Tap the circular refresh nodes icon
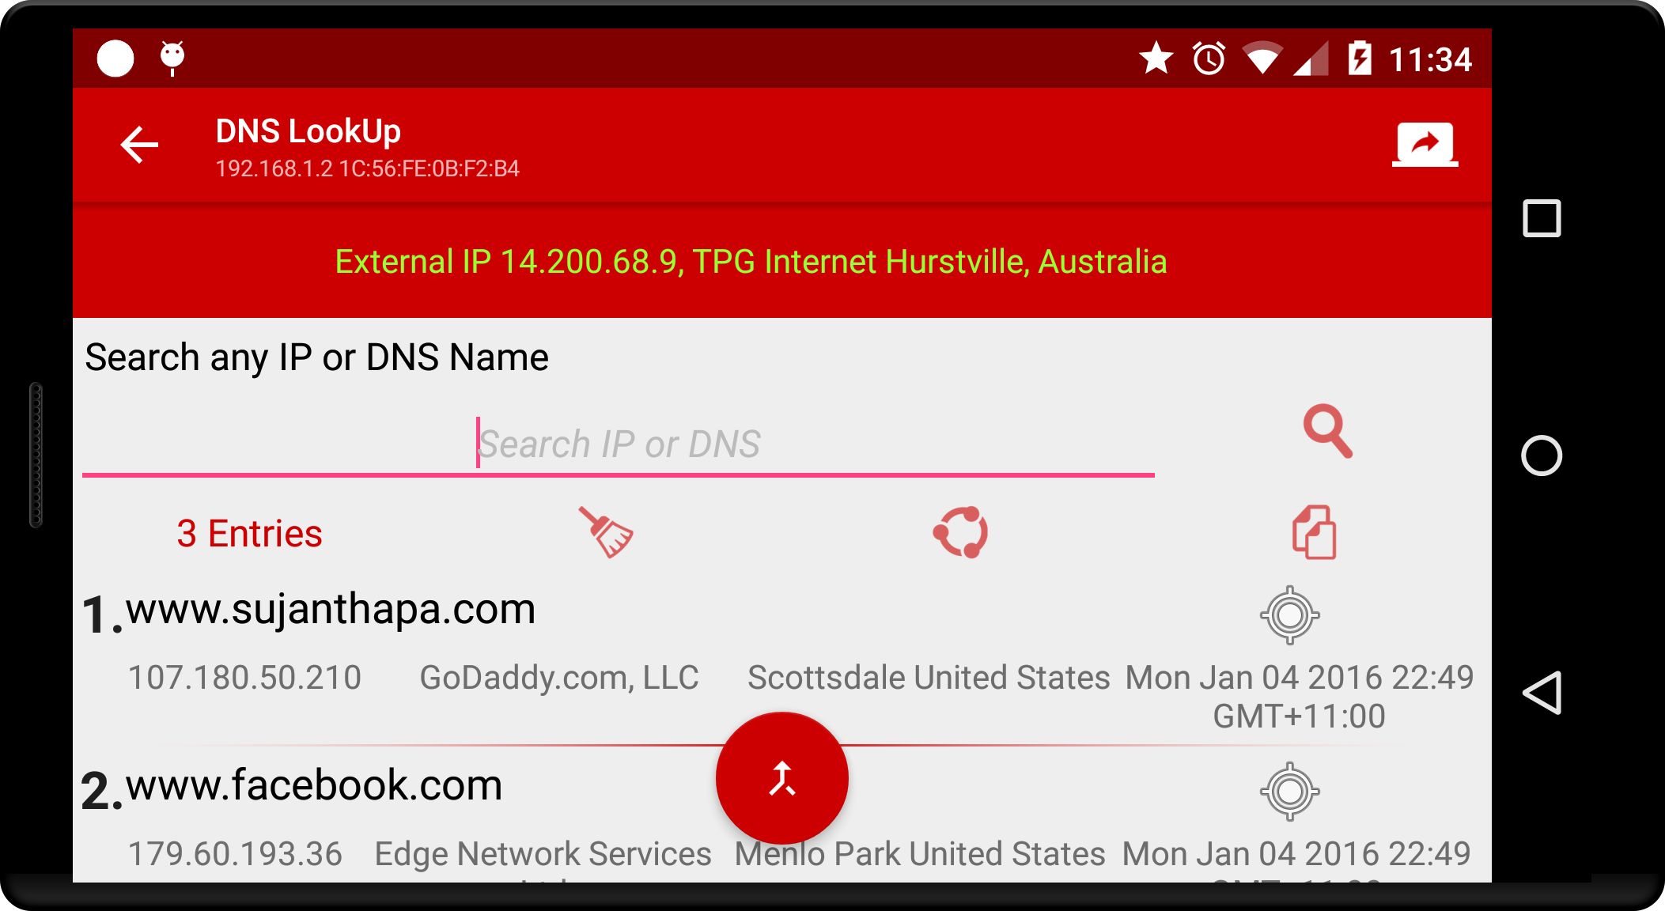This screenshot has width=1665, height=911. coord(960,532)
